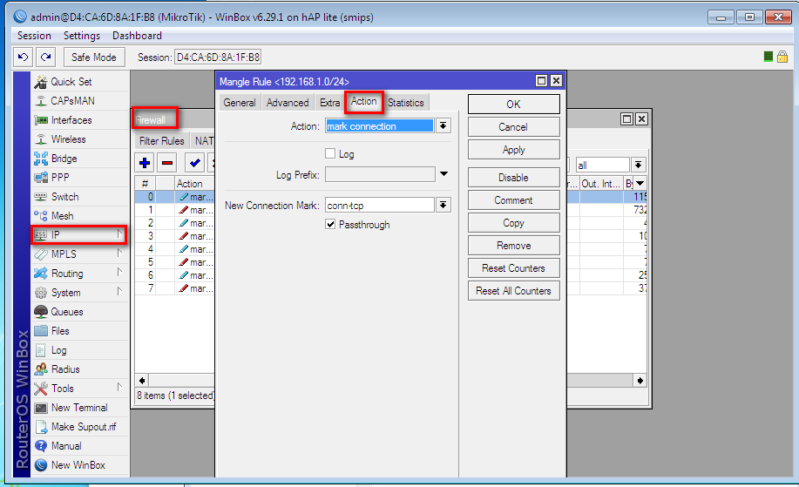This screenshot has height=487, width=799.
Task: Open the Dashboard menu
Action: [137, 36]
